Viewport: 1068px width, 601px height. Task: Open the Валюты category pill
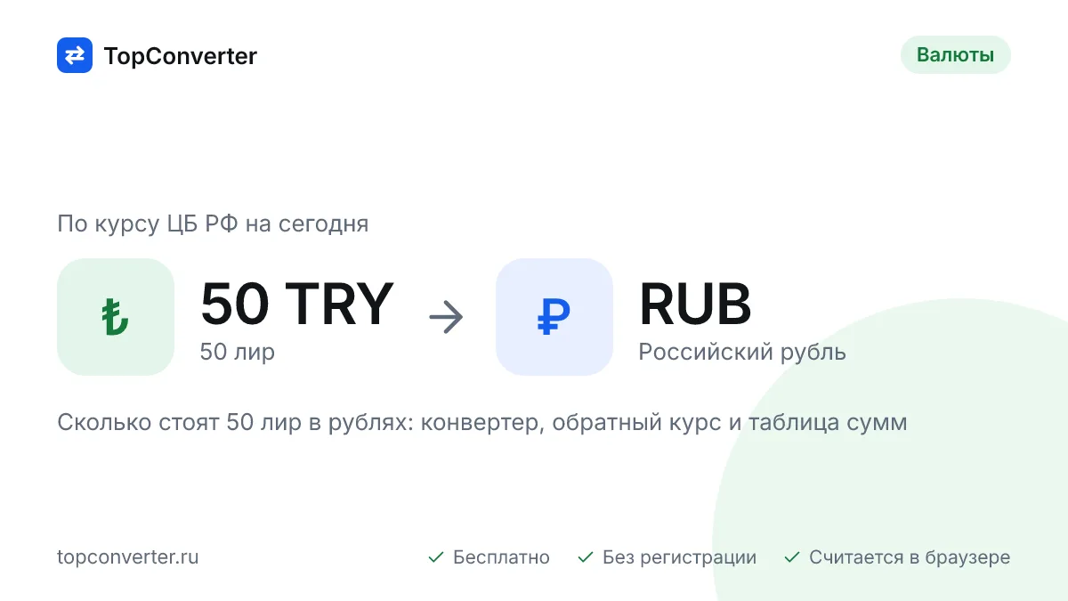tap(956, 55)
